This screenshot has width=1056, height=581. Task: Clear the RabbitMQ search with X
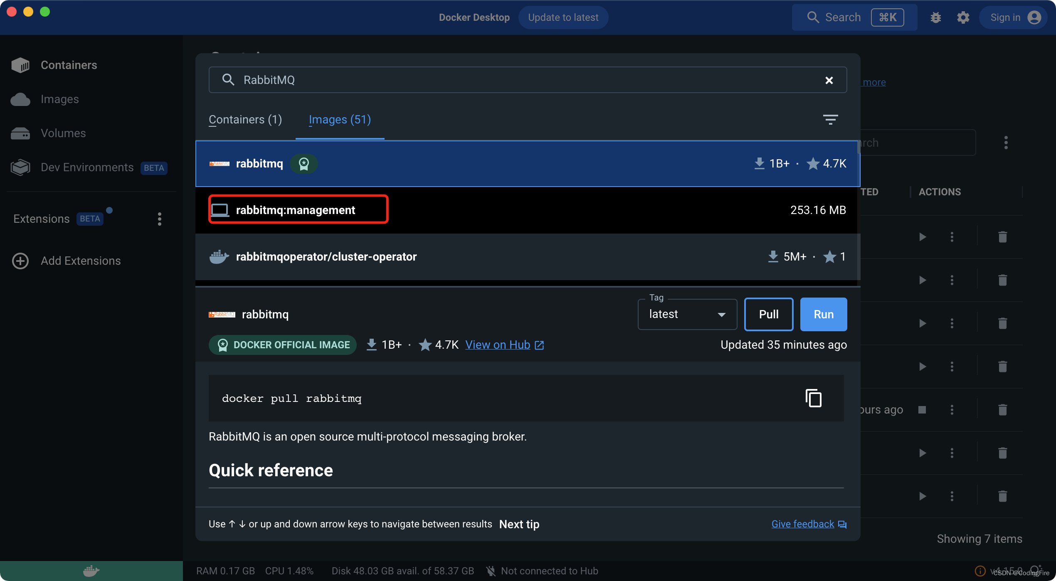pyautogui.click(x=829, y=80)
